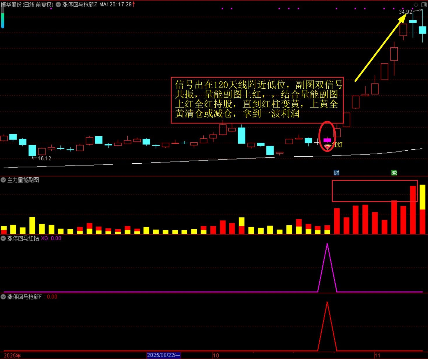
Task: Click the 34.92 high price label
Action: pos(405,12)
